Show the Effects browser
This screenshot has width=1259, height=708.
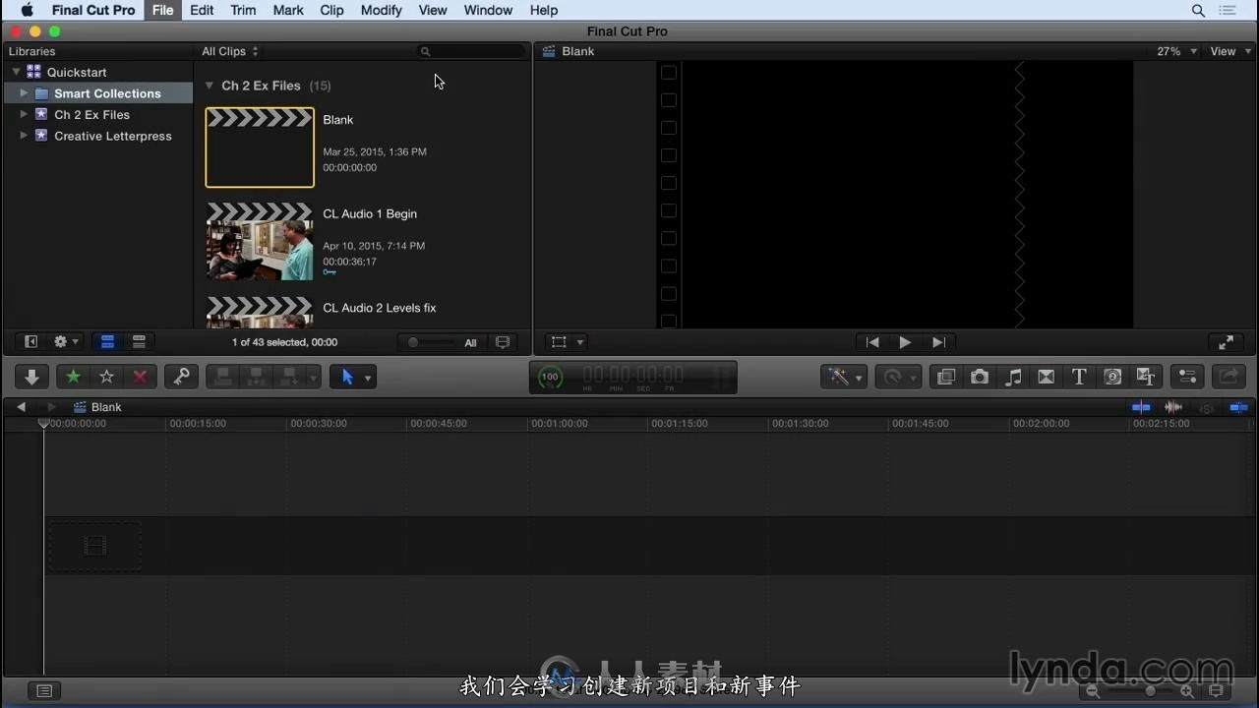pos(946,377)
